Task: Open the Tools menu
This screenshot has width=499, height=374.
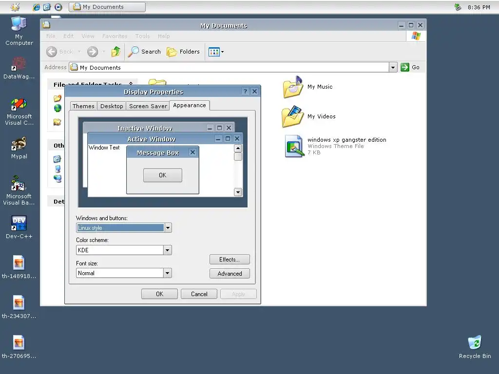Action: [142, 36]
